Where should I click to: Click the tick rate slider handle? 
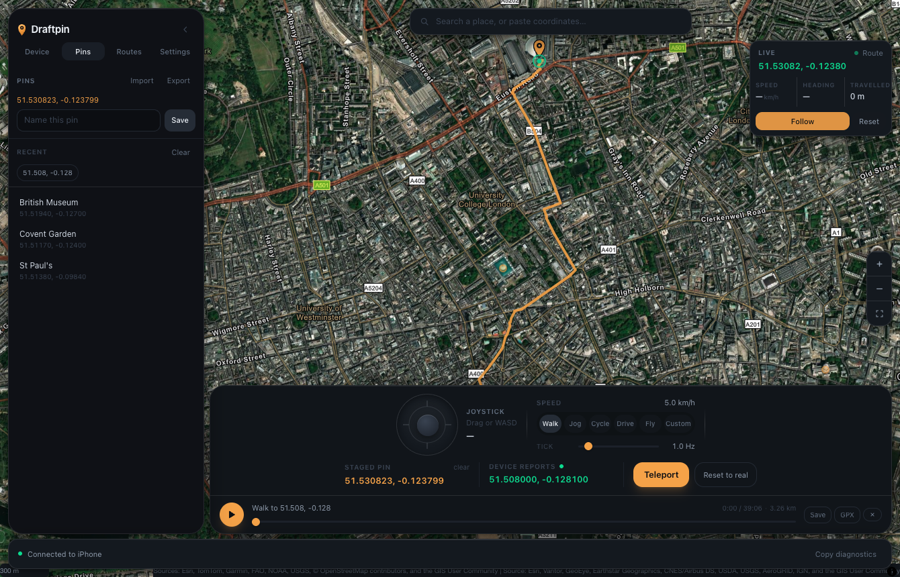tap(588, 446)
